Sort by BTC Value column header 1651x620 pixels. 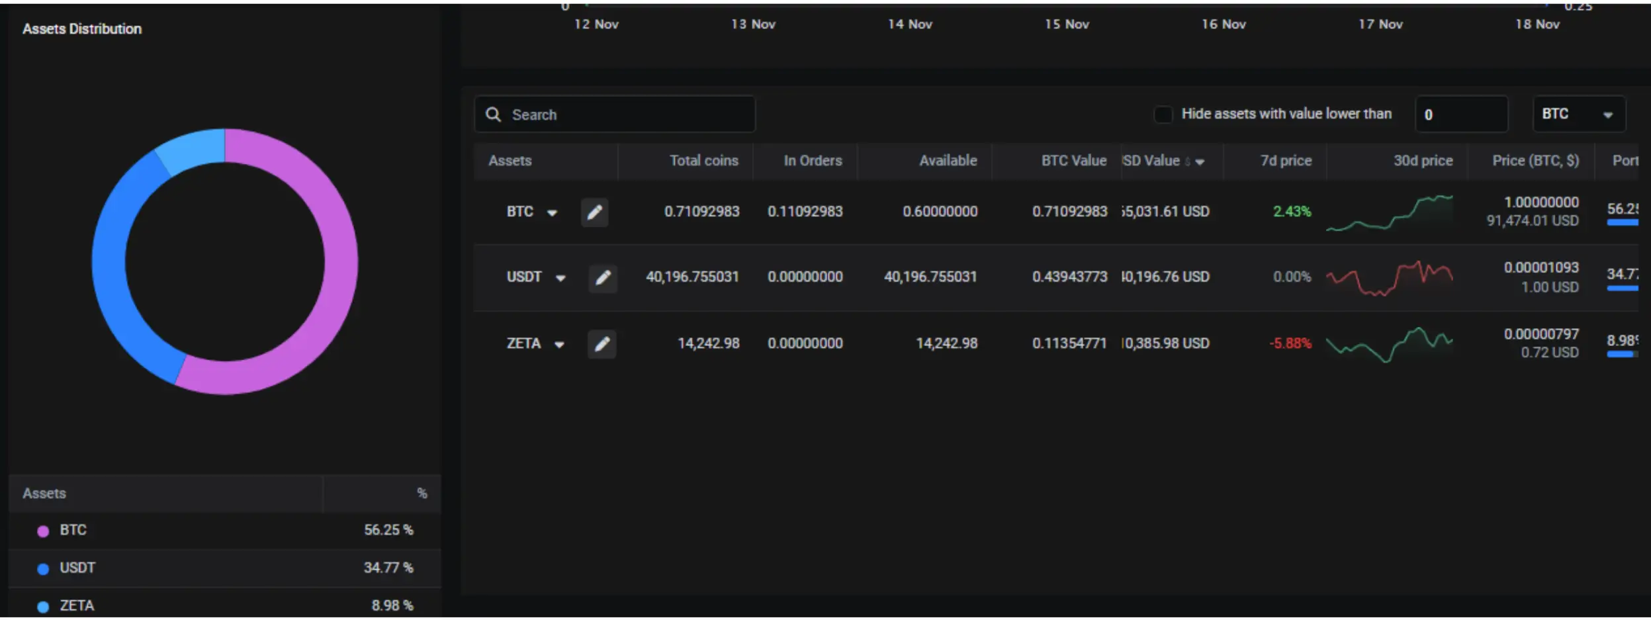click(x=1073, y=161)
